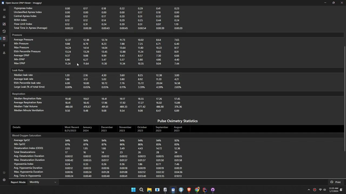Go to the Home view icon
Screen dimensions: 346x194
4,17
